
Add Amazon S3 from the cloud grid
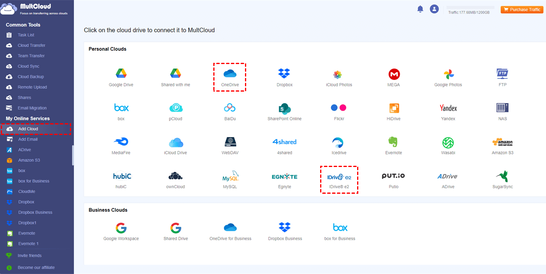pyautogui.click(x=503, y=146)
